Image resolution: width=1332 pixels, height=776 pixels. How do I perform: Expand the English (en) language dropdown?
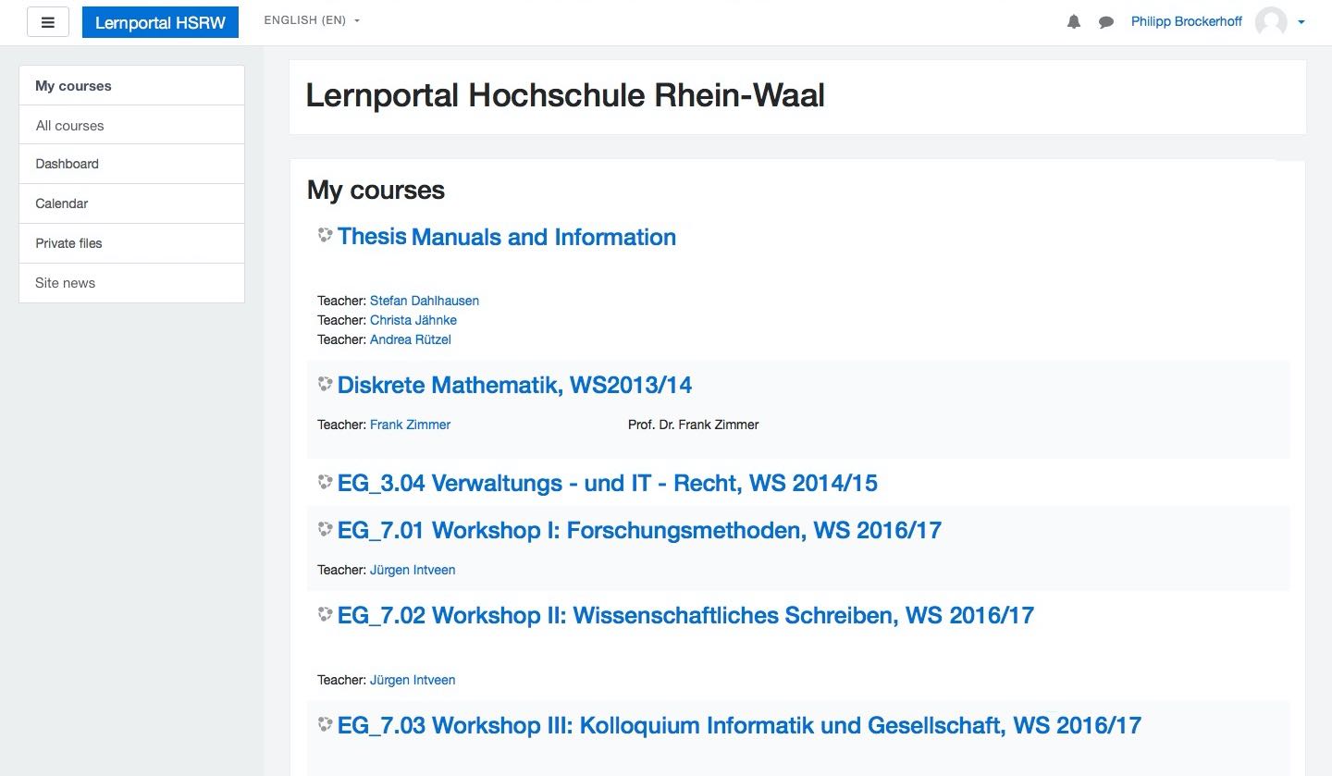pyautogui.click(x=312, y=20)
